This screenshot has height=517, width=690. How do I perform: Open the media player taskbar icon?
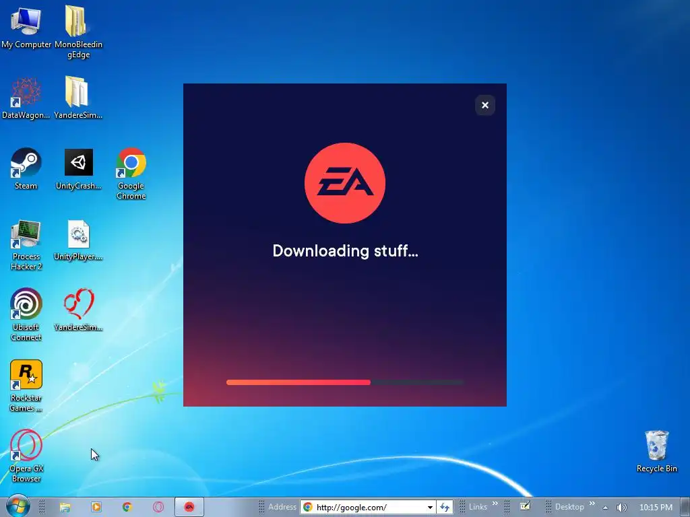96,507
